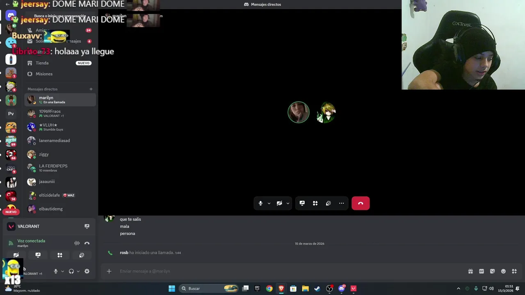Open sticker picker
This screenshot has height=295, width=525.
click(x=493, y=271)
